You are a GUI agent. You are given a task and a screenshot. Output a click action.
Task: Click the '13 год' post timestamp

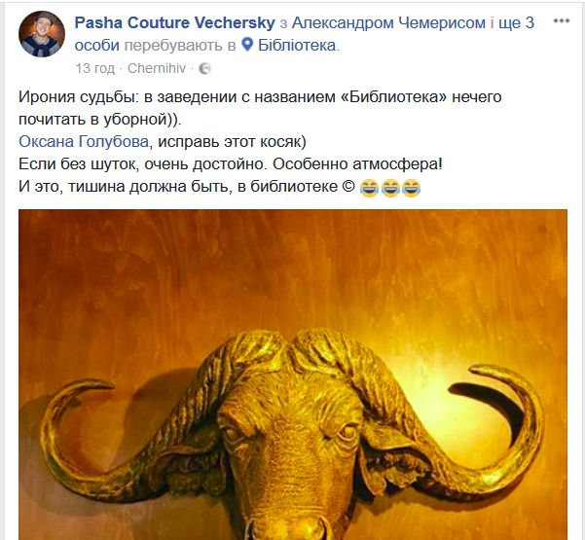(95, 69)
